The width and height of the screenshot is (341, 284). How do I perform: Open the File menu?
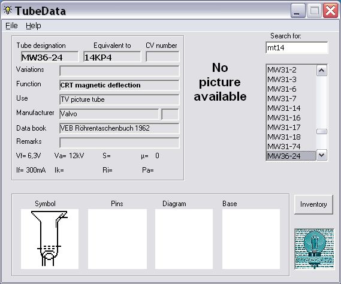coord(11,26)
